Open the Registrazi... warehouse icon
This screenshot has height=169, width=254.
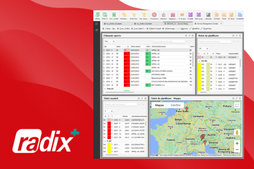[173, 16]
